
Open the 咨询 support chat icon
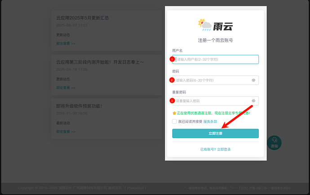[x=274, y=142]
